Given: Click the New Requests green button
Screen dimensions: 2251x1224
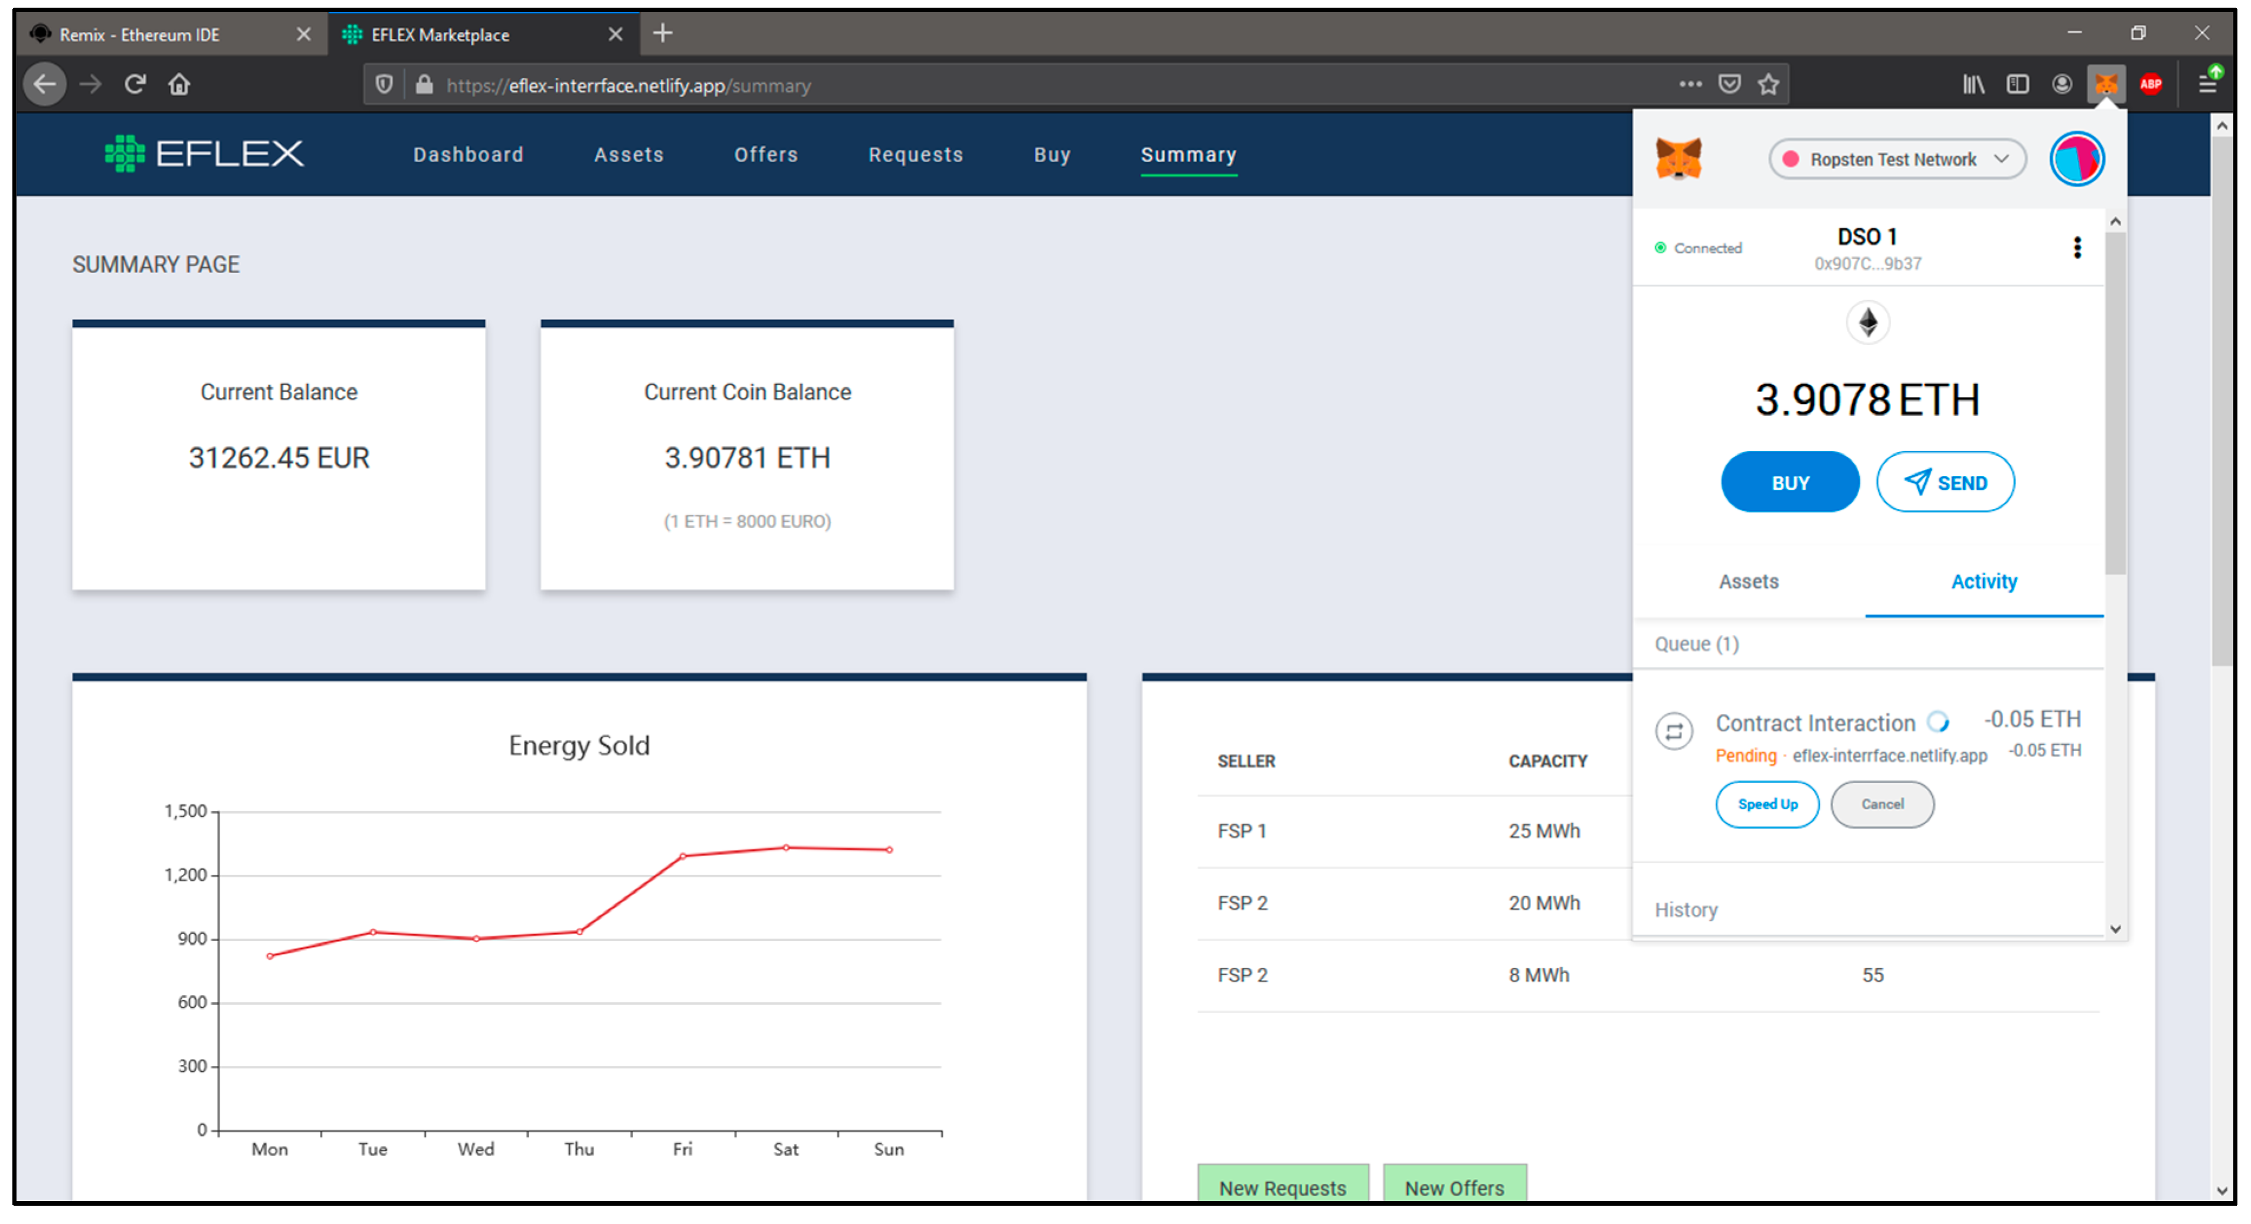Looking at the screenshot, I should point(1282,1187).
